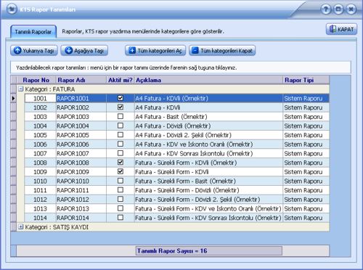Select the RAPOR1002 name cell
This screenshot has height=270, width=363.
tap(81, 107)
